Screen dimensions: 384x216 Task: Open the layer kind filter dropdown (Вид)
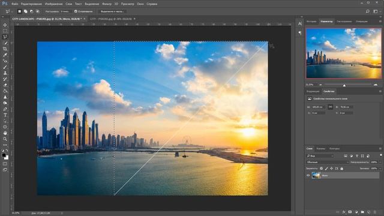320,156
